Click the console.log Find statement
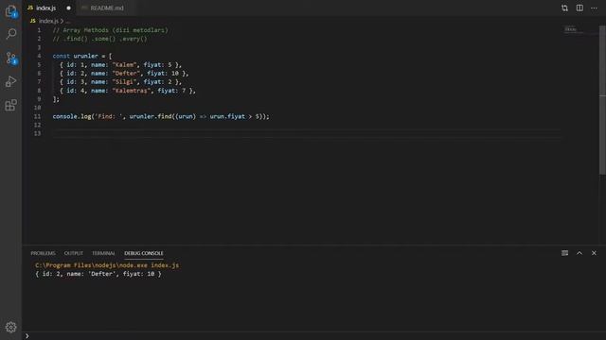 pyautogui.click(x=161, y=116)
